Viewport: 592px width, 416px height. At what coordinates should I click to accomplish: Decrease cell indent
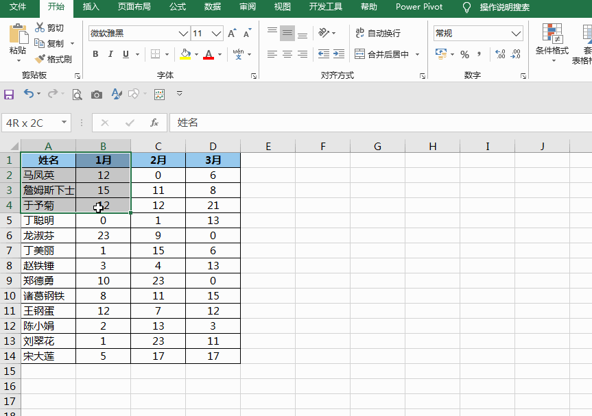(324, 54)
